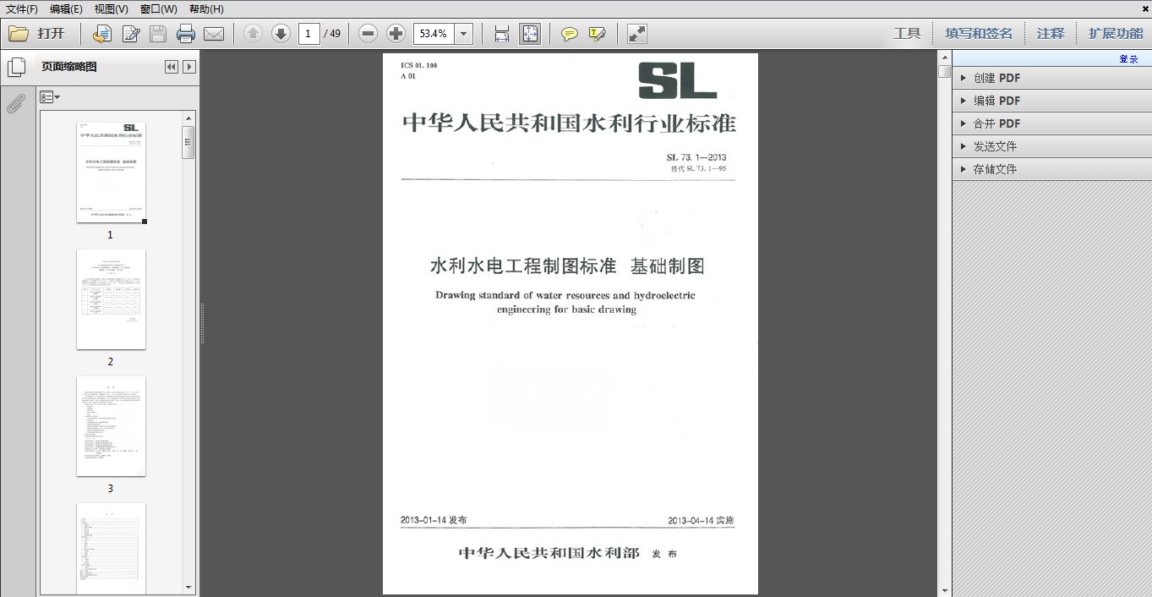1152x597 pixels.
Task: Open the Tools (工具) pane
Action: [x=907, y=34]
